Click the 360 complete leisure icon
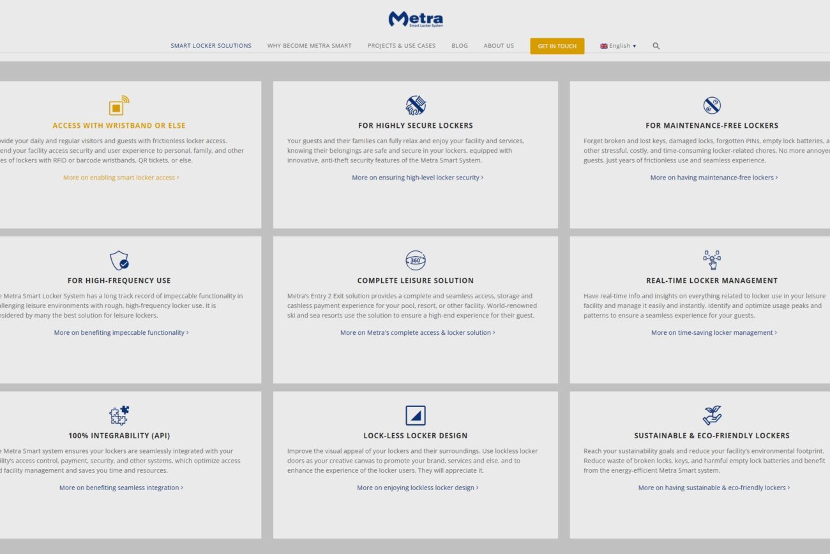This screenshot has height=554, width=830. click(415, 261)
